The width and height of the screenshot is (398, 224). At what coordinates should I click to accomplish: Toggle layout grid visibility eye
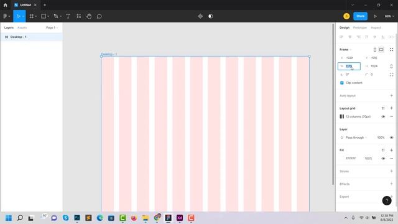click(383, 116)
